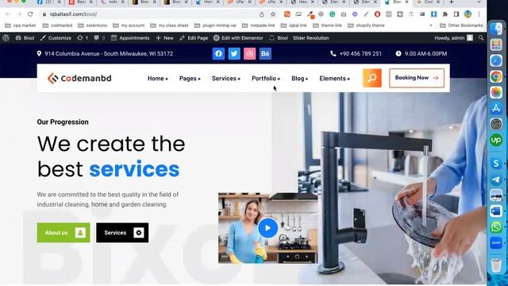The height and width of the screenshot is (286, 508).
Task: Open the Bixol site name menu
Action: tap(25, 38)
